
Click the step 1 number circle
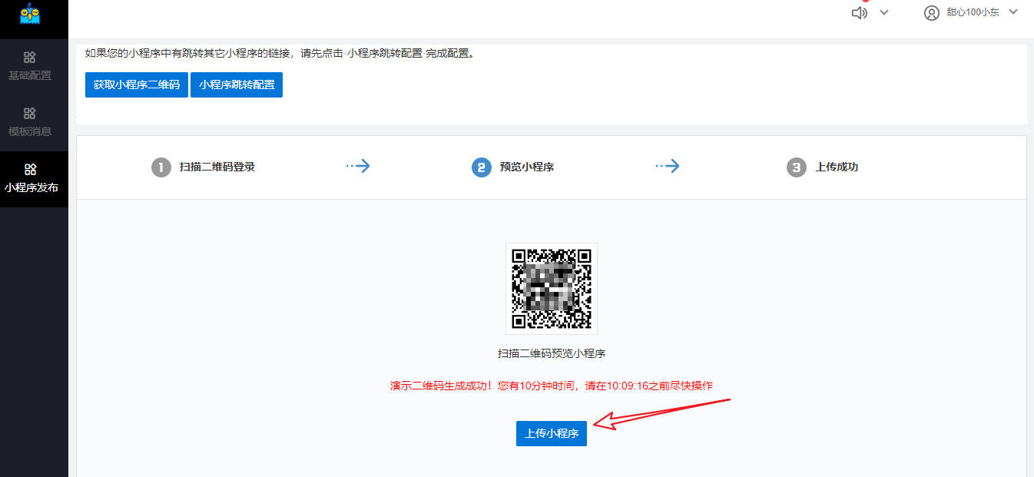point(161,167)
